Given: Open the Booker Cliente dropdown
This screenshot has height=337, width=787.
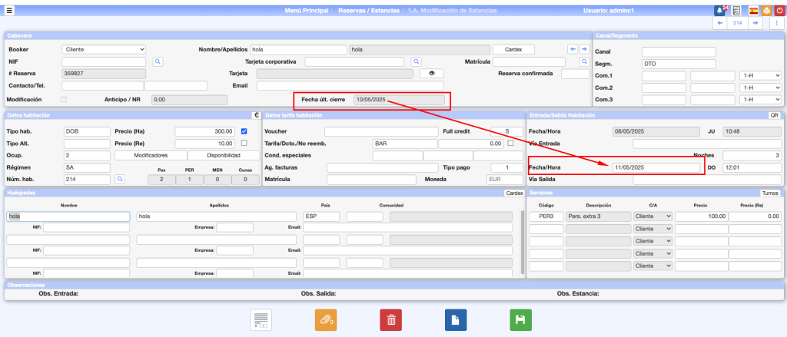Looking at the screenshot, I should coord(104,49).
